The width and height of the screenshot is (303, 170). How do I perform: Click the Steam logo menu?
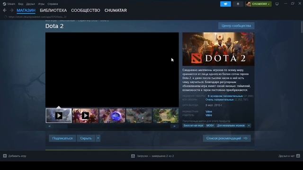click(x=9, y=4)
